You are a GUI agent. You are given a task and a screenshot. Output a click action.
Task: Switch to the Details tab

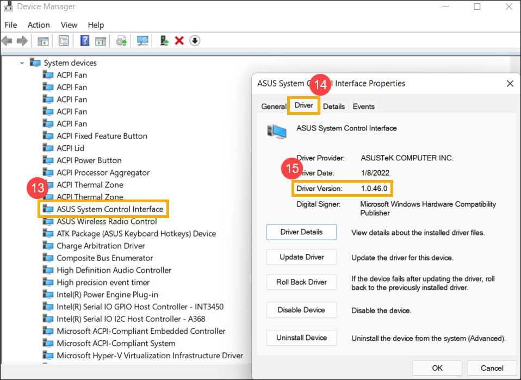pos(333,107)
